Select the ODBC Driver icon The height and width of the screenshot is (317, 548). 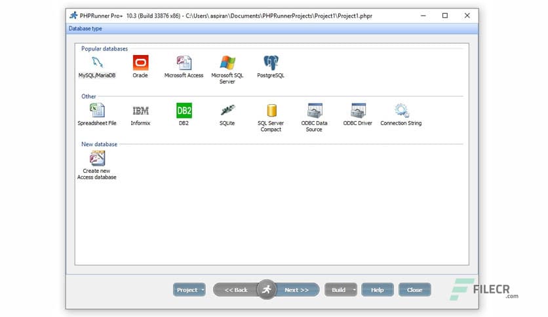tap(358, 110)
